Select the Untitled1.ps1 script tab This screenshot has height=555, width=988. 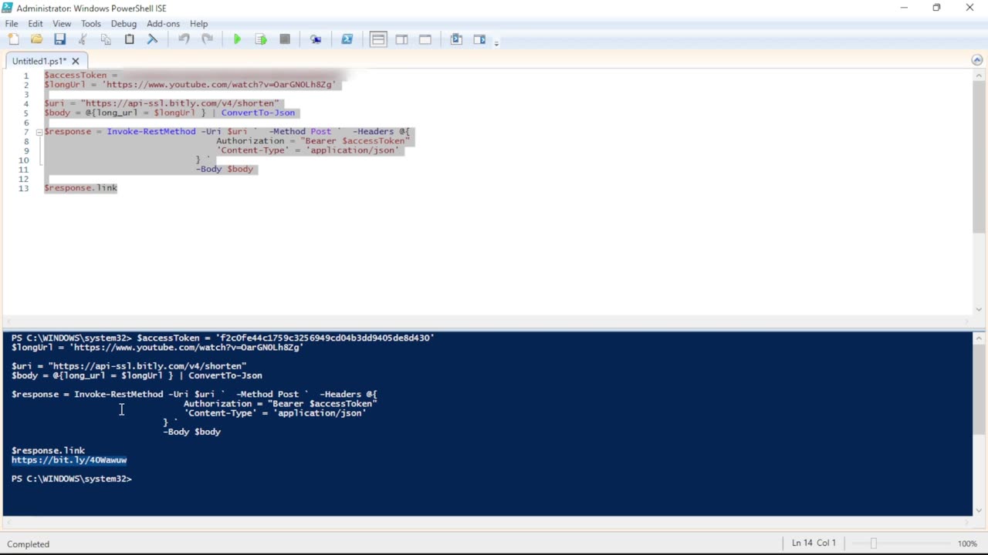point(39,61)
